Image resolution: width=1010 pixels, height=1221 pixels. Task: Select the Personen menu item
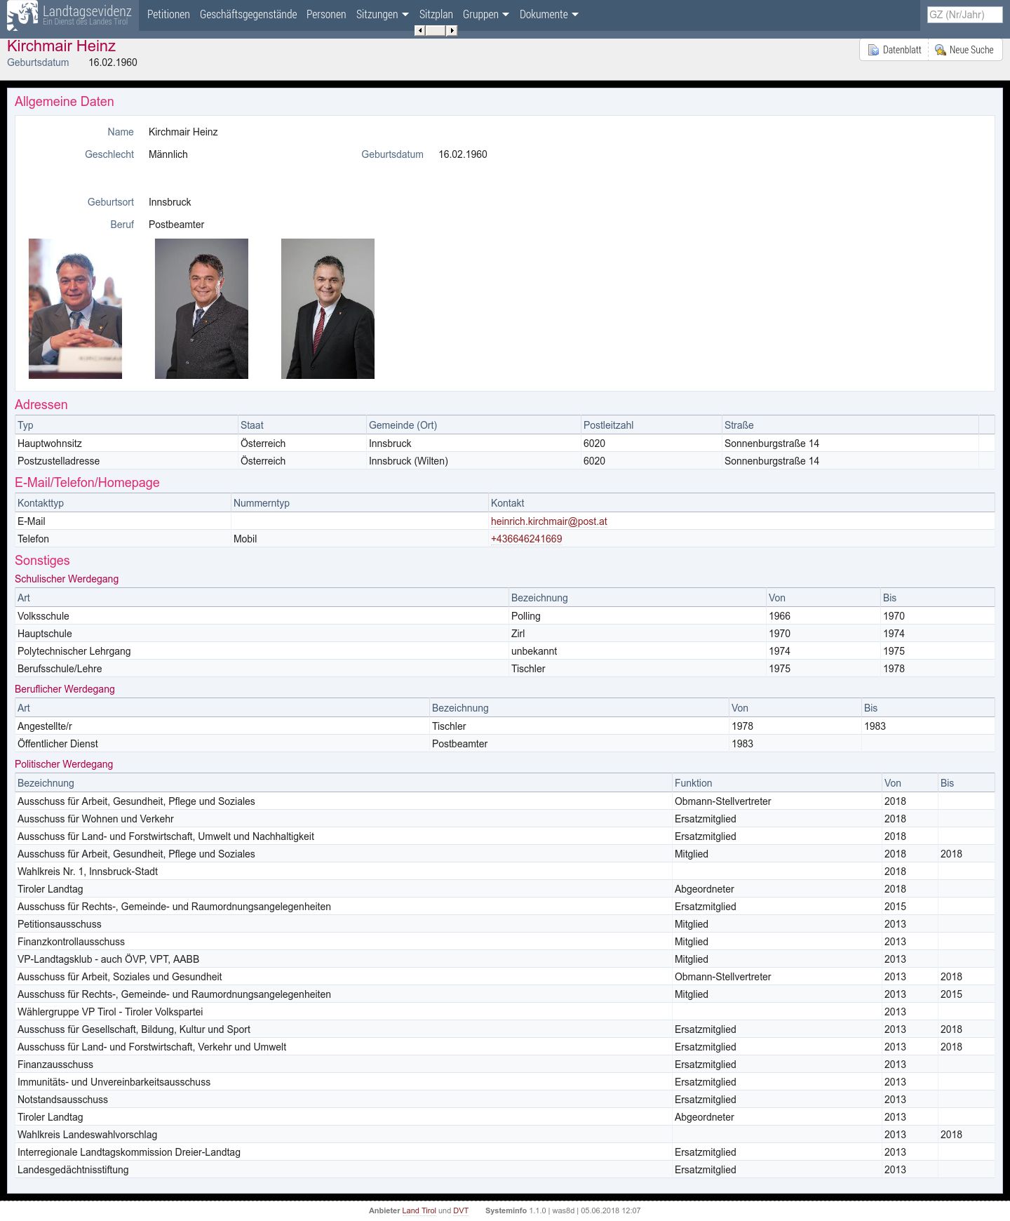click(x=326, y=14)
